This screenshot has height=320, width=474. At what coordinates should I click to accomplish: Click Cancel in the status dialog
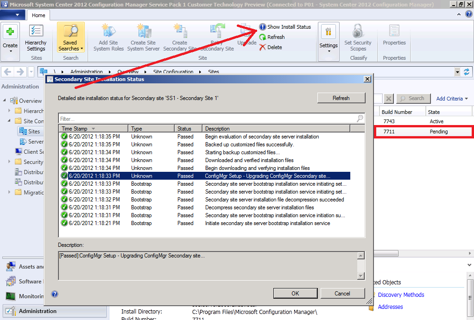(x=342, y=294)
